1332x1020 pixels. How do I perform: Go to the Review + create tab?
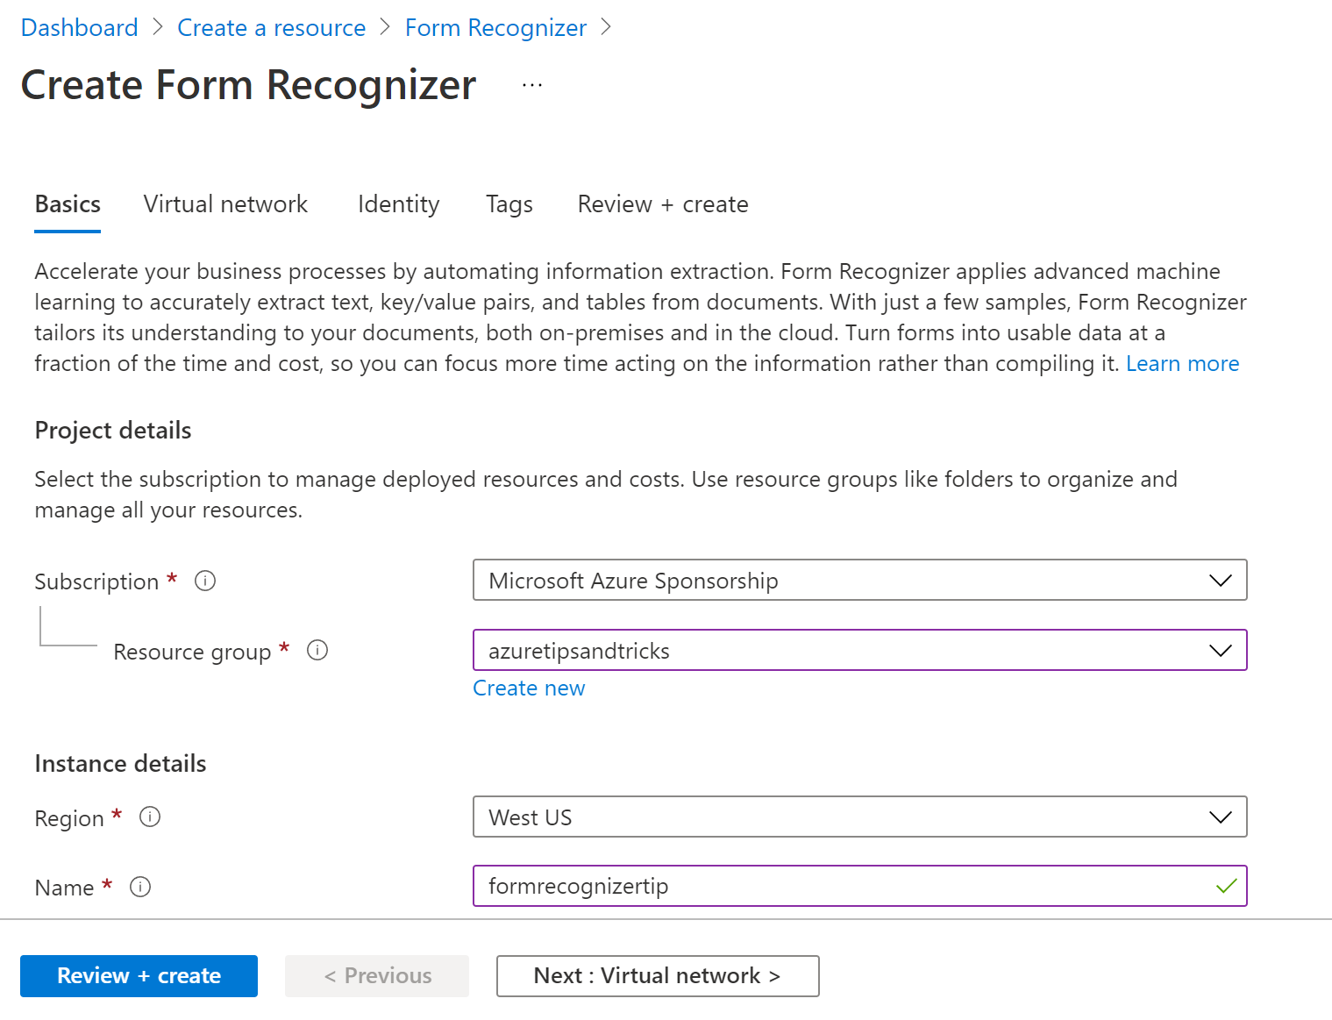663,204
